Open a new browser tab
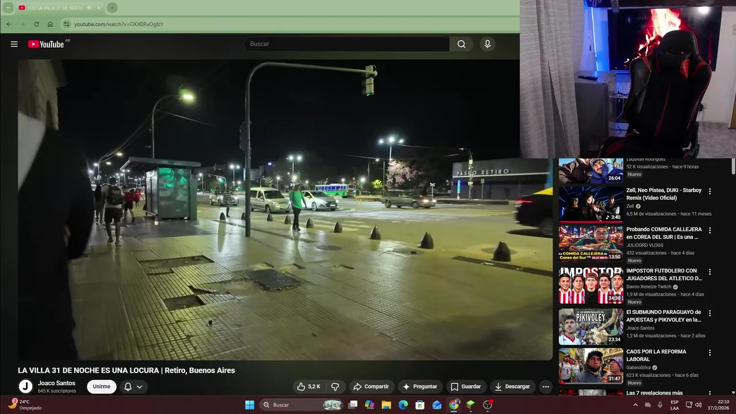The width and height of the screenshot is (736, 414). pos(112,7)
